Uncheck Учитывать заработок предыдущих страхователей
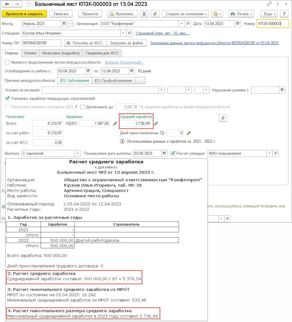Screen dimensions: 292x322 [x=7, y=98]
